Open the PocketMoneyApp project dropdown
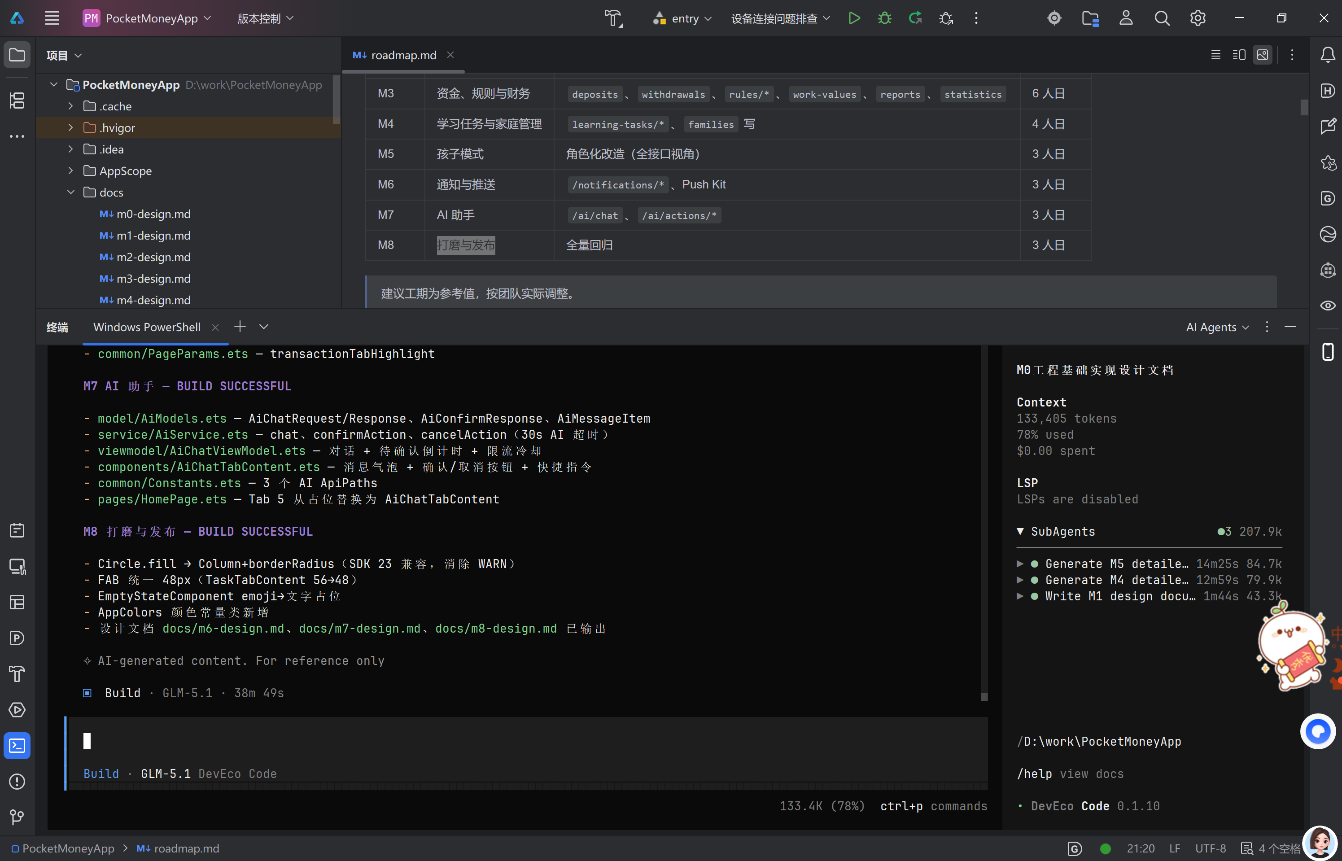Image resolution: width=1342 pixels, height=861 pixels. click(147, 18)
